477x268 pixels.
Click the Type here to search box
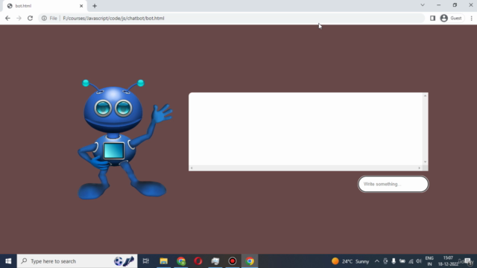[77, 261]
